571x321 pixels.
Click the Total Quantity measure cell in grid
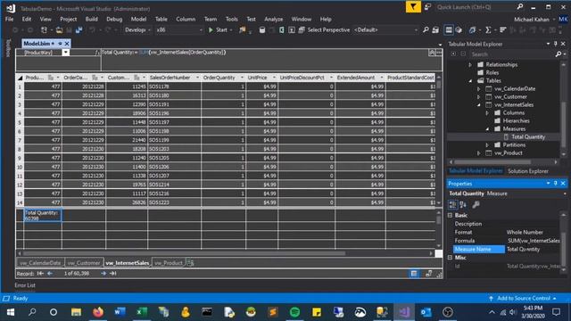(43, 216)
